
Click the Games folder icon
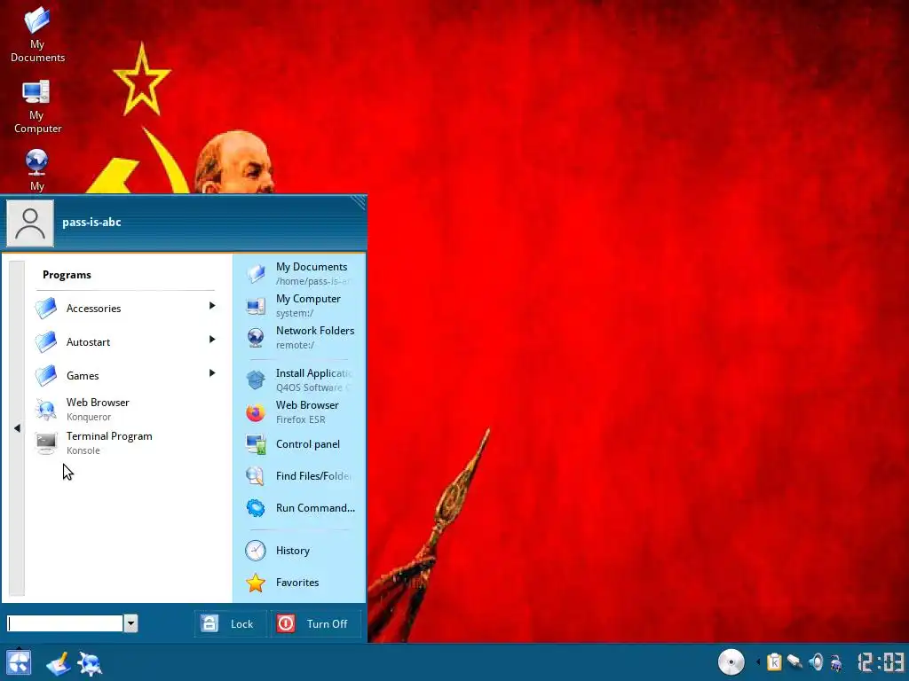tap(46, 375)
